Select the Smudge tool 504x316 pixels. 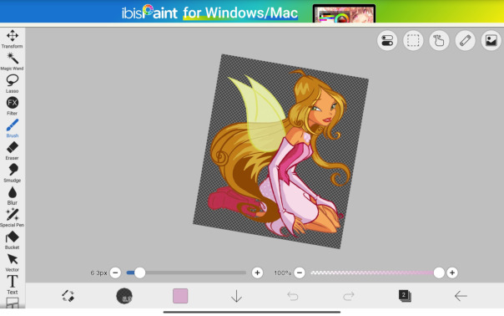tap(13, 173)
